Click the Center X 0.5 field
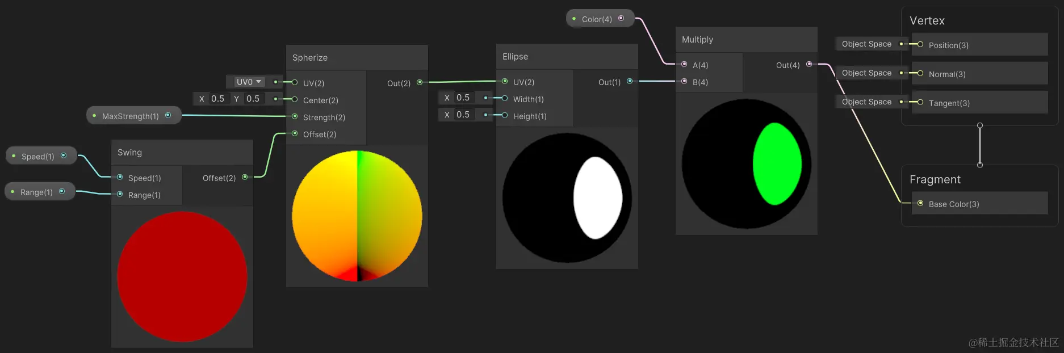1064x353 pixels. click(x=218, y=99)
